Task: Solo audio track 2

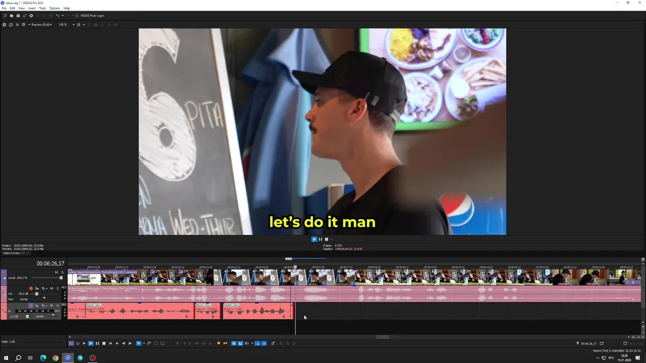Action: (58, 288)
